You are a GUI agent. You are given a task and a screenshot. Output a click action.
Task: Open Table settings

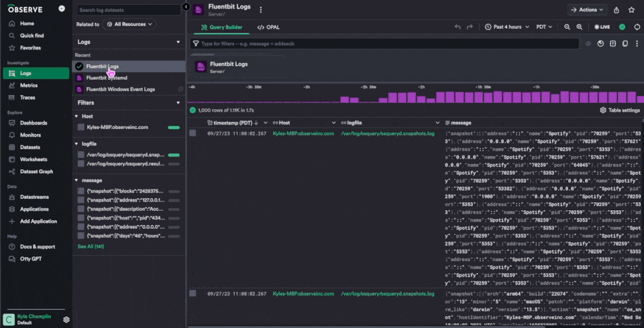point(620,110)
